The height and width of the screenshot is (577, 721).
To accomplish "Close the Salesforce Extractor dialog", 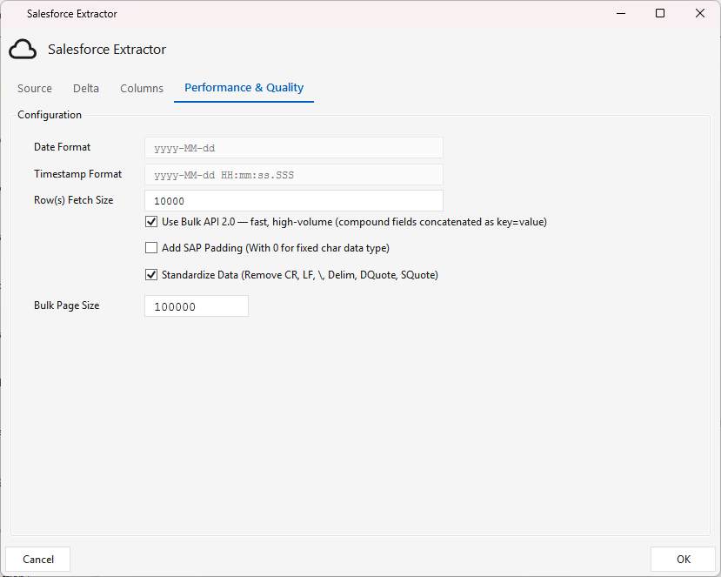I will click(x=700, y=13).
